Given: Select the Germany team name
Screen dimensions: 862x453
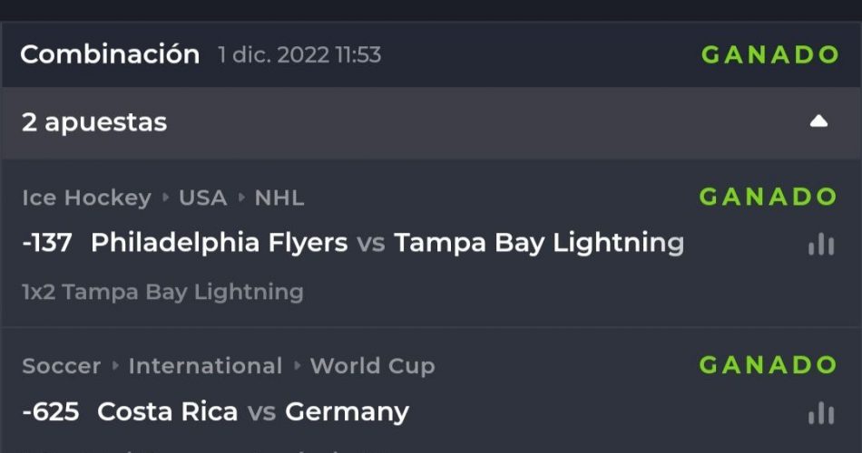Looking at the screenshot, I should [347, 411].
